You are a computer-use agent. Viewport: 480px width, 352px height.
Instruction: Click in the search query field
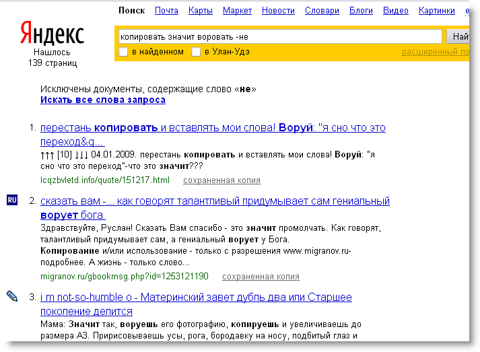point(279,36)
